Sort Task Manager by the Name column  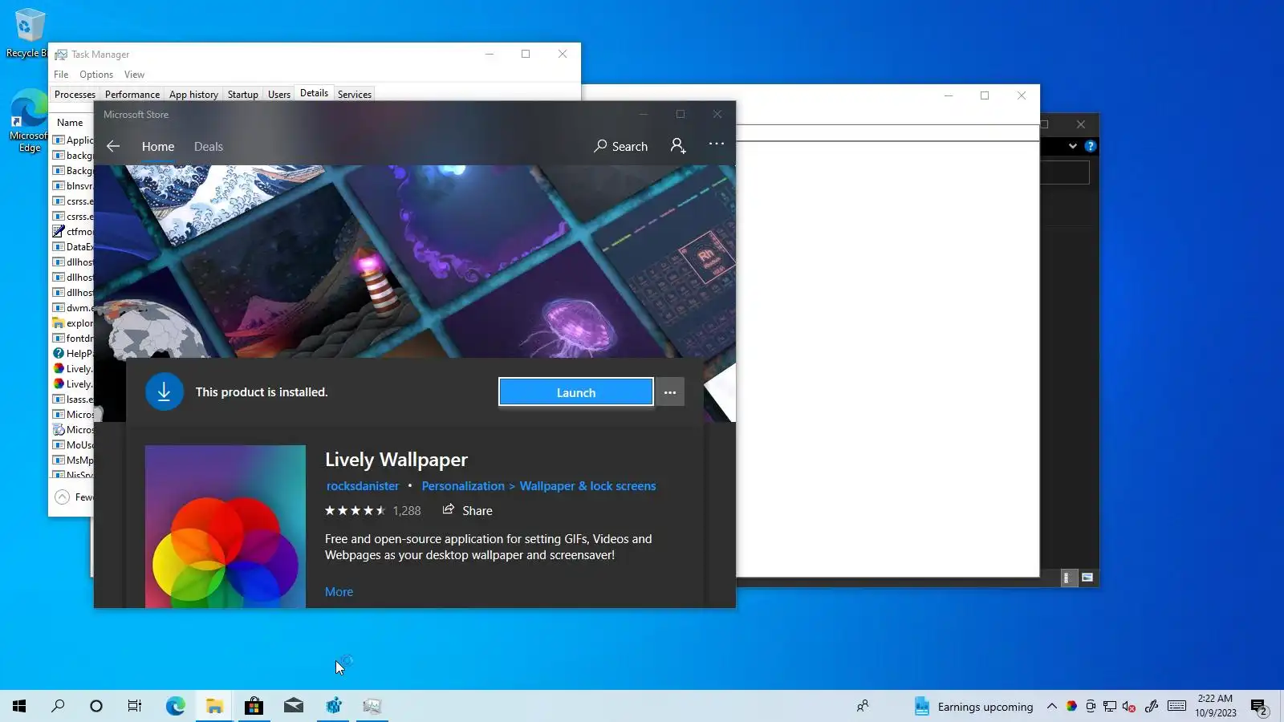pos(71,123)
